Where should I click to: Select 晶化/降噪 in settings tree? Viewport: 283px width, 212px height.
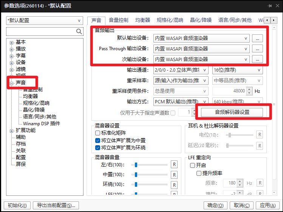click(34, 110)
